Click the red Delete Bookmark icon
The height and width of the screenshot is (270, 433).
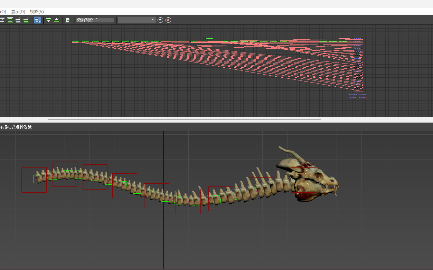point(168,20)
